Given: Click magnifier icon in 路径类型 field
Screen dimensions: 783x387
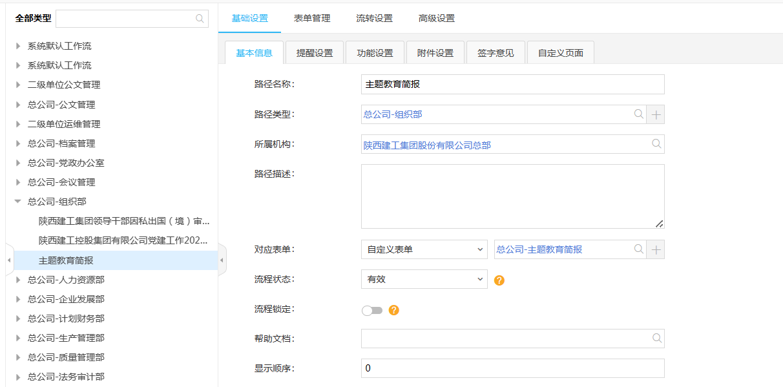Looking at the screenshot, I should click(x=638, y=114).
